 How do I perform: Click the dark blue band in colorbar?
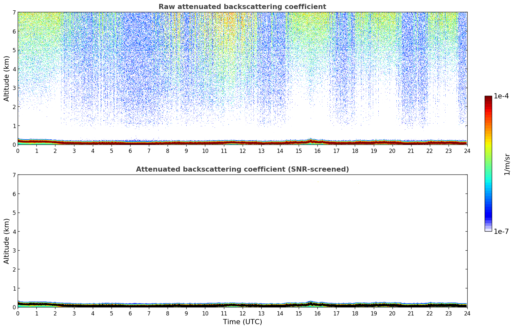coord(488,213)
